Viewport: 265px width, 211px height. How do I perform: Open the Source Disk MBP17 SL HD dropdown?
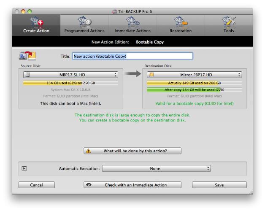(x=70, y=75)
